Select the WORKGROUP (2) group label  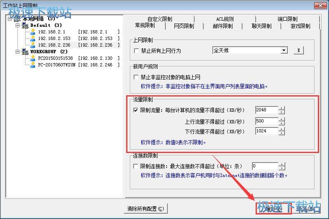point(49,52)
